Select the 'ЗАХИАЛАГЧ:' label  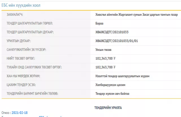coord(15,15)
